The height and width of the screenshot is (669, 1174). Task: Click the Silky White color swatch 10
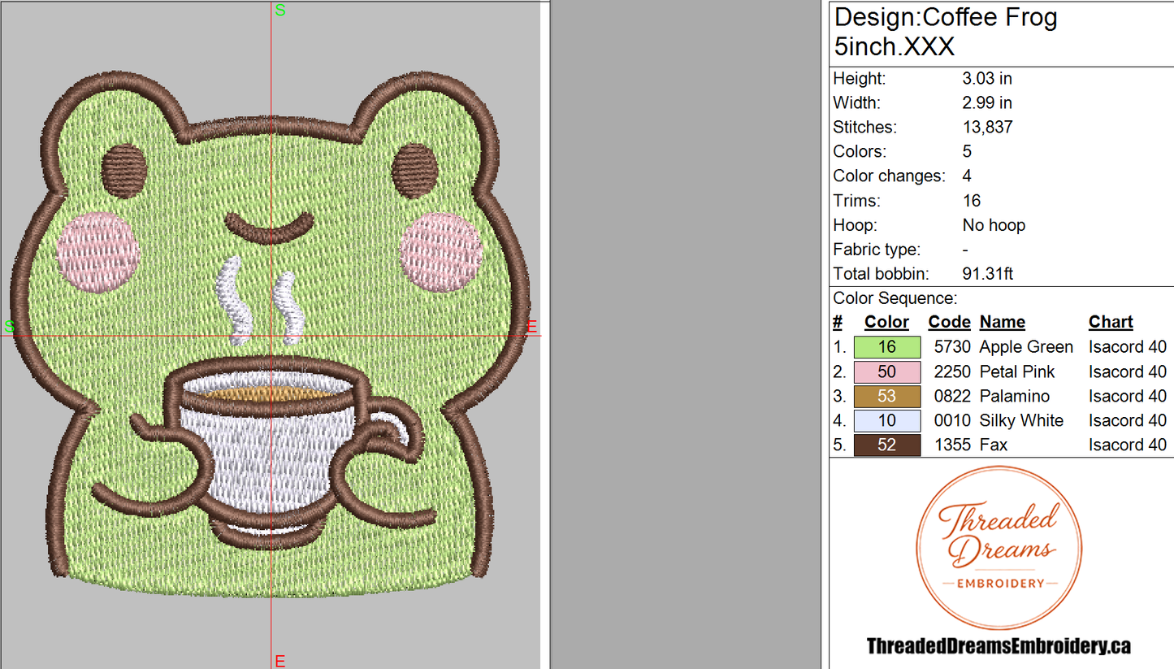(887, 420)
